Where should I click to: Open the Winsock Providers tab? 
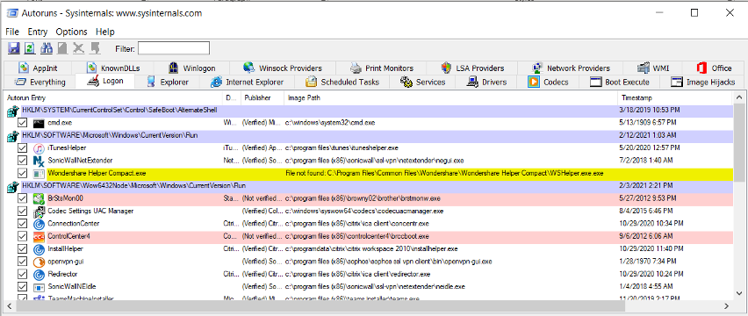click(x=283, y=68)
